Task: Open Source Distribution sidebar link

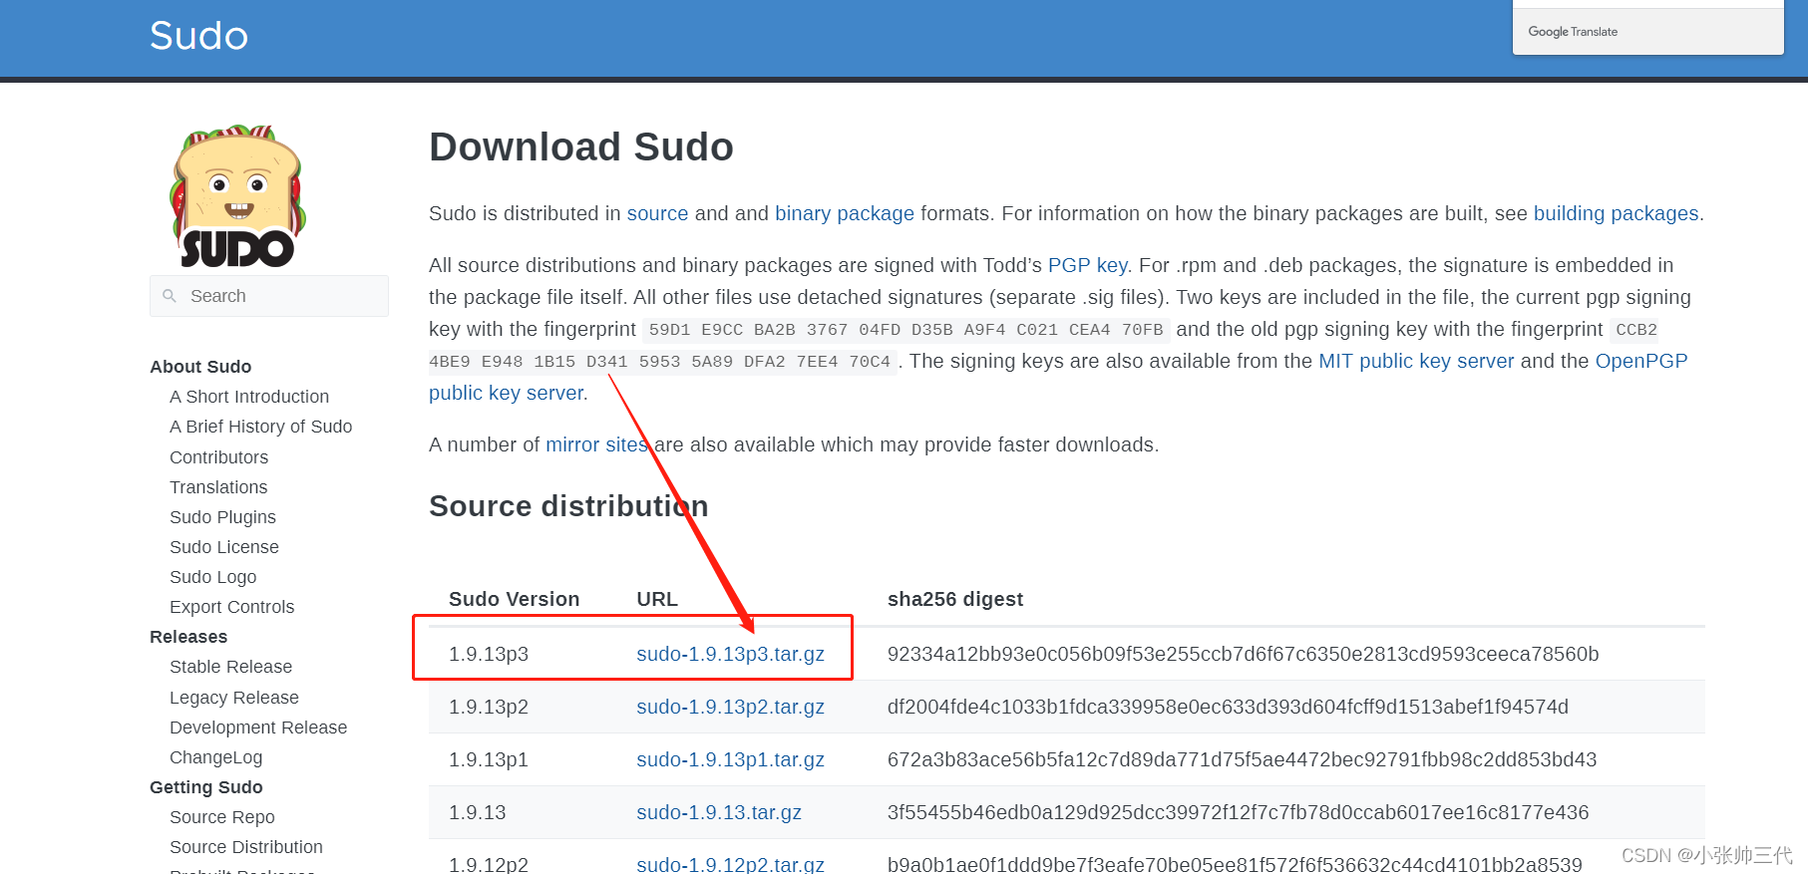Action: point(245,847)
